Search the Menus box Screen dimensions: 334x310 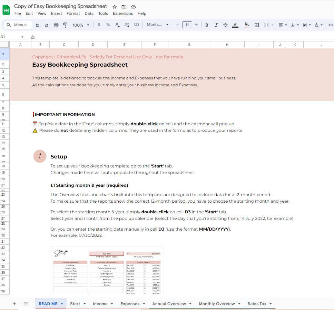tap(18, 25)
